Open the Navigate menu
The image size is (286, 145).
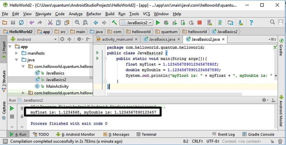coord(44,14)
